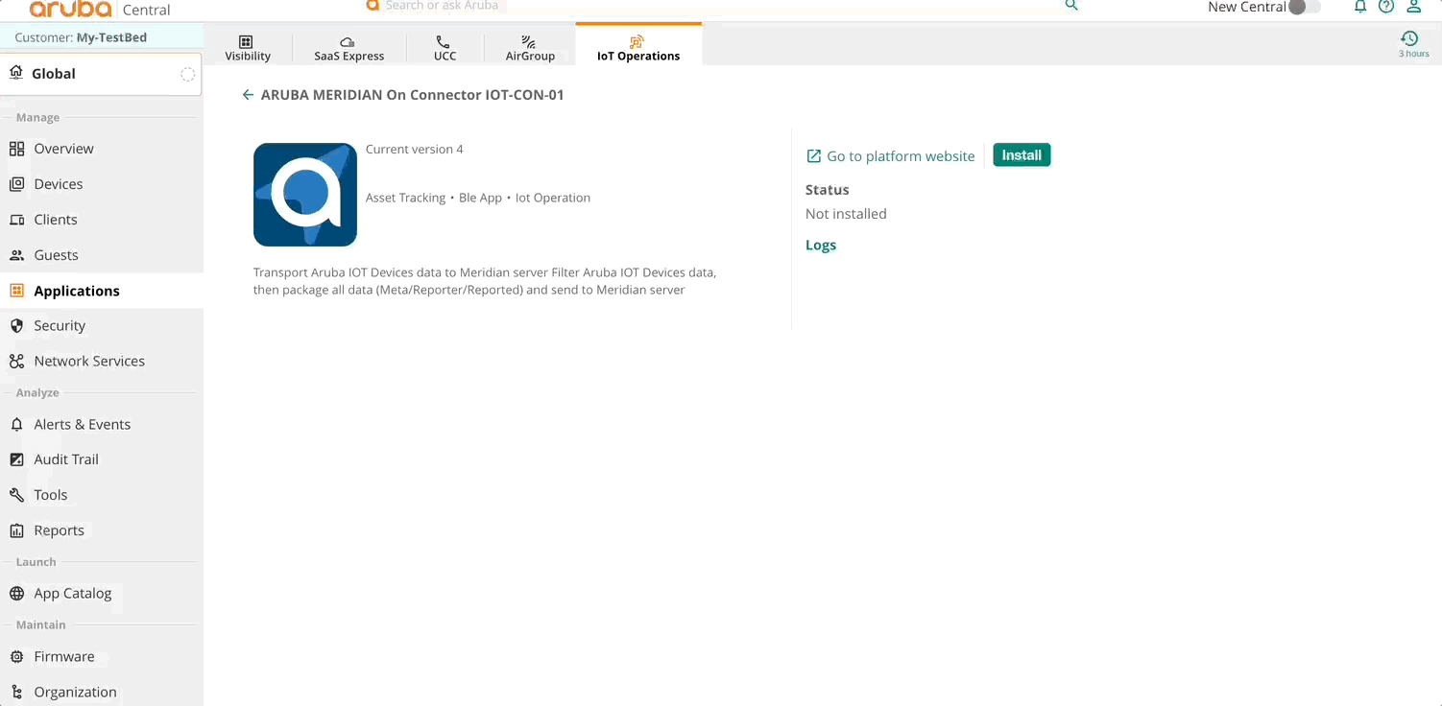The width and height of the screenshot is (1442, 706).
Task: Open Alerts & Events in the sidebar
Action: pyautogui.click(x=102, y=424)
